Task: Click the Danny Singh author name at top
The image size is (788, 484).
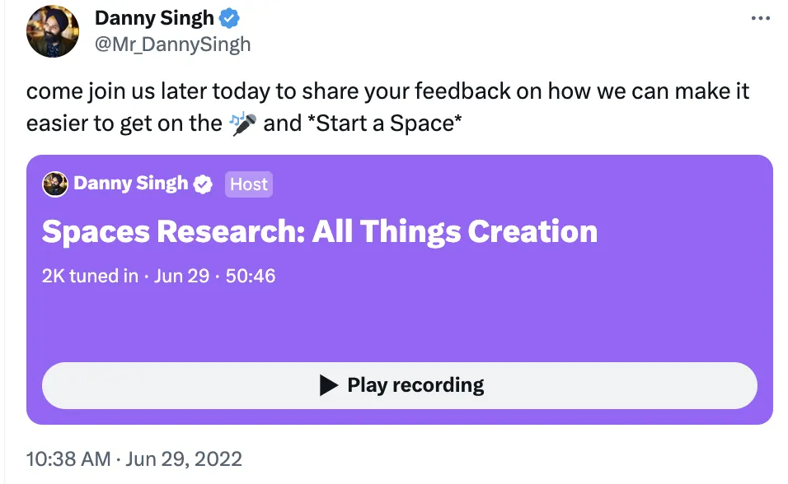Action: (x=154, y=18)
